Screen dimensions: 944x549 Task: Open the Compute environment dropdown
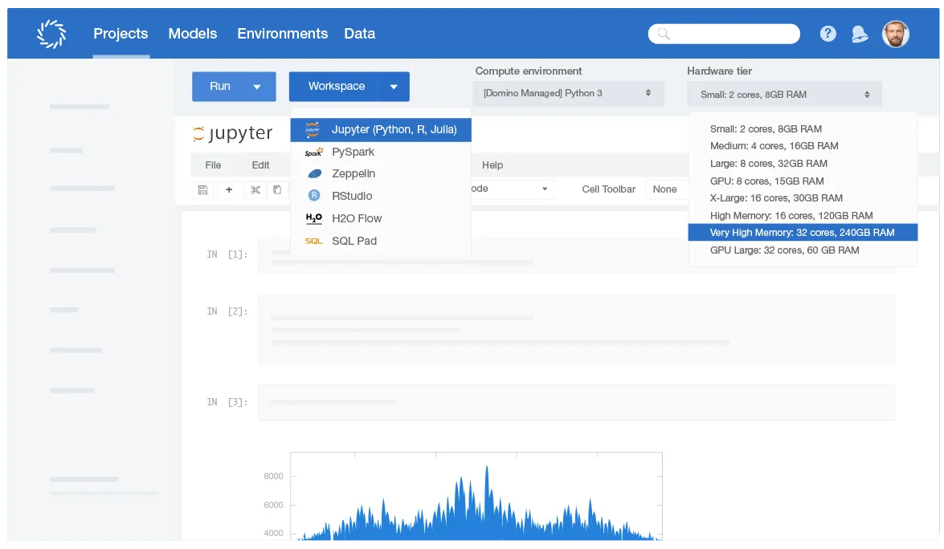tap(568, 93)
